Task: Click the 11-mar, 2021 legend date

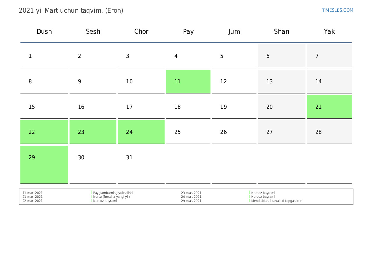Action: point(32,193)
